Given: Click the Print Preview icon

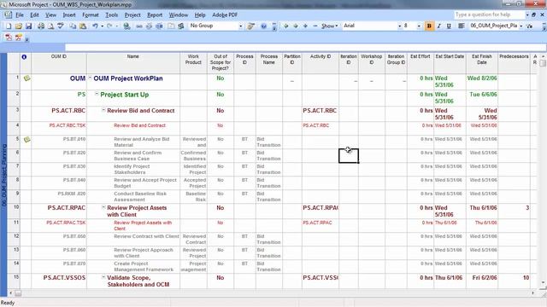Looking at the screenshot, I should (50, 26).
